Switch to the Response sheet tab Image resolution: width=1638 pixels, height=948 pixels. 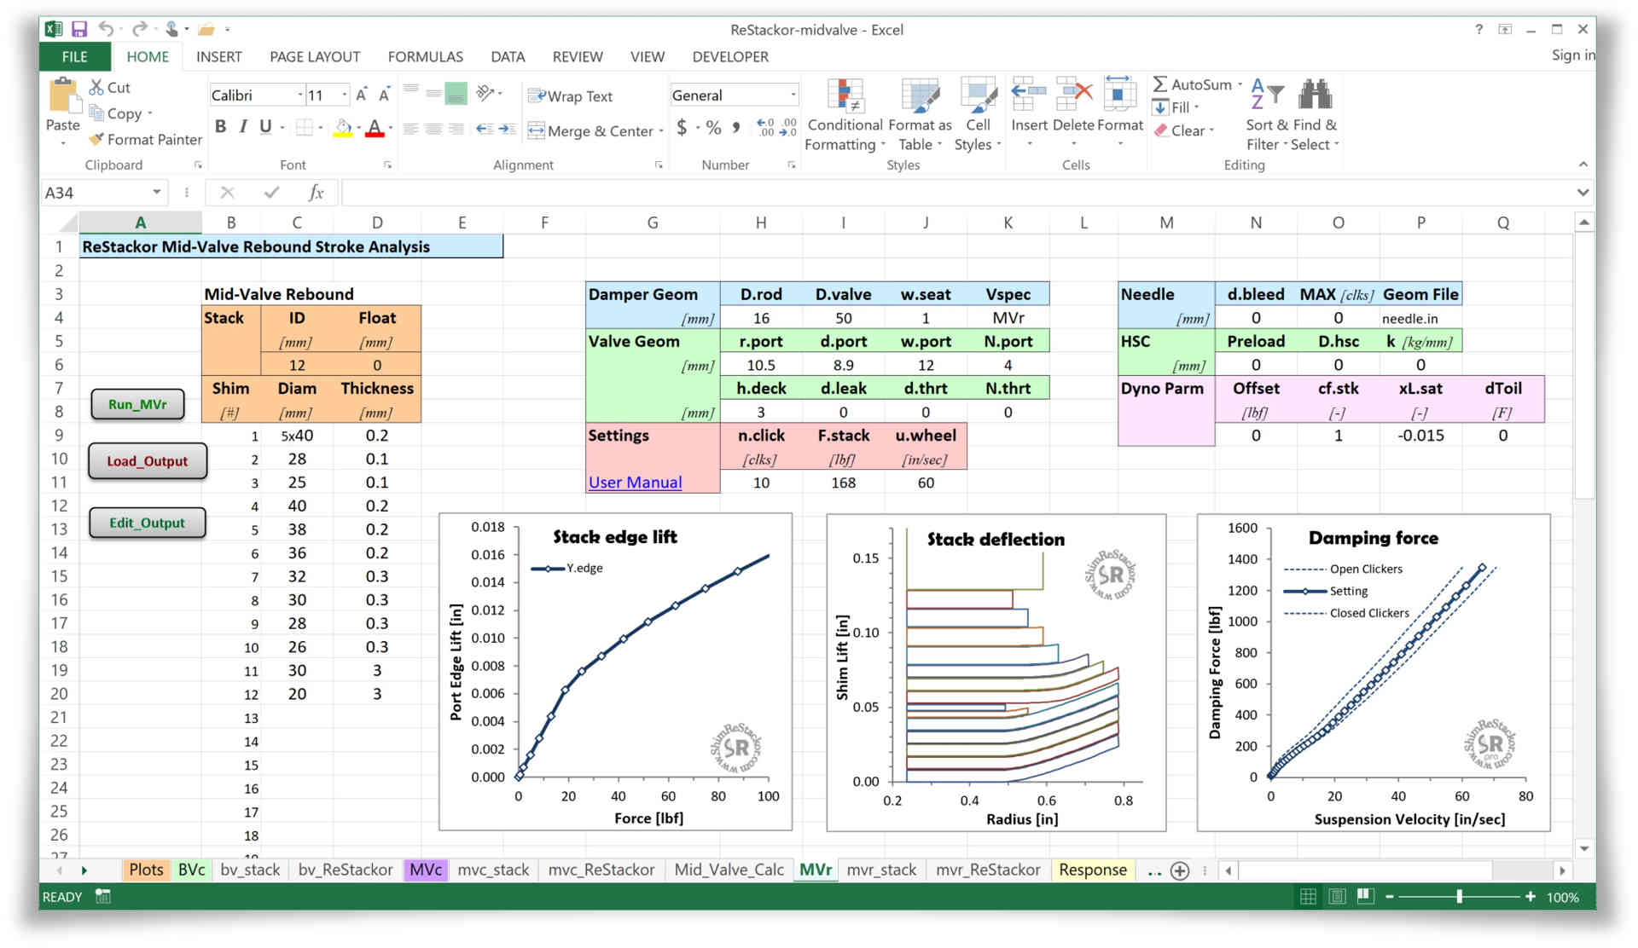tap(1092, 870)
